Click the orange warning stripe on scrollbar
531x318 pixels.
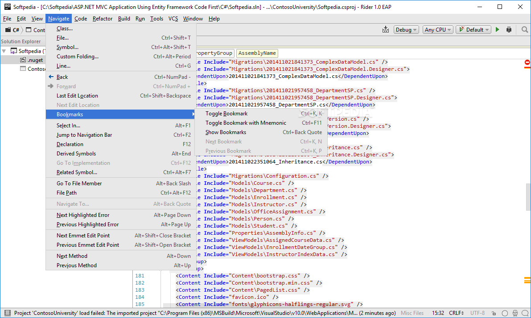point(527,280)
